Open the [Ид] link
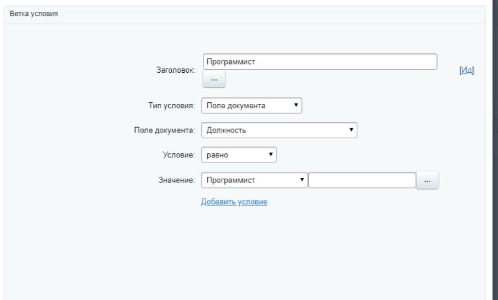 [466, 71]
